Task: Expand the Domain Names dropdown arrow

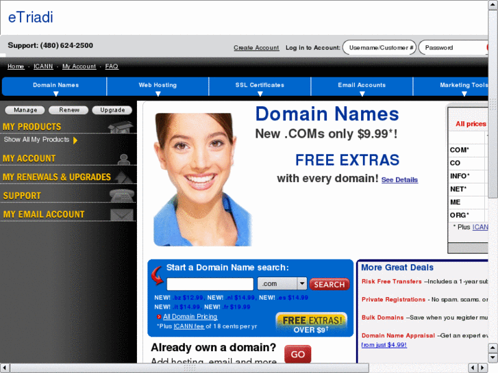Action: (x=56, y=94)
